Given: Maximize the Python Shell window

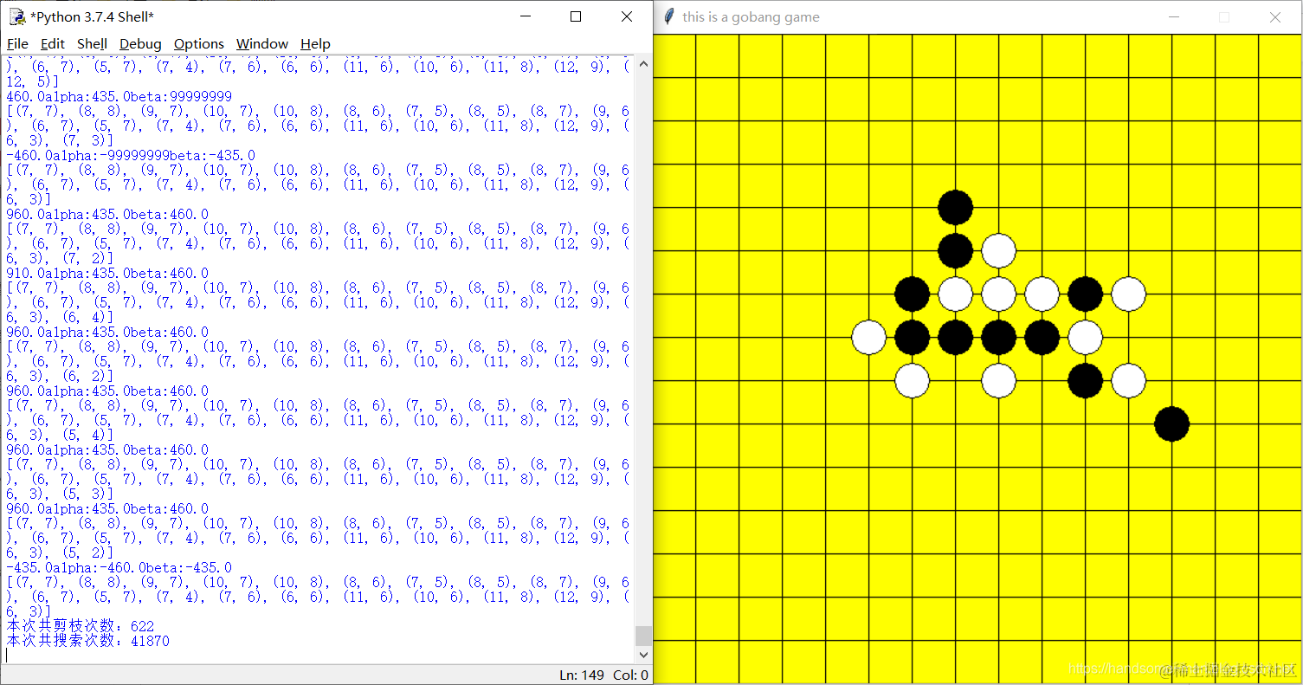Looking at the screenshot, I should 576,16.
